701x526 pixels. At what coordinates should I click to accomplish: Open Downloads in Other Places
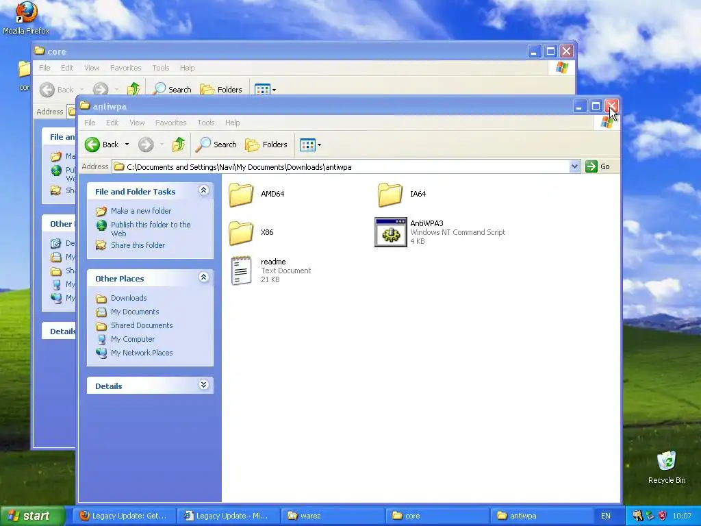pyautogui.click(x=128, y=298)
